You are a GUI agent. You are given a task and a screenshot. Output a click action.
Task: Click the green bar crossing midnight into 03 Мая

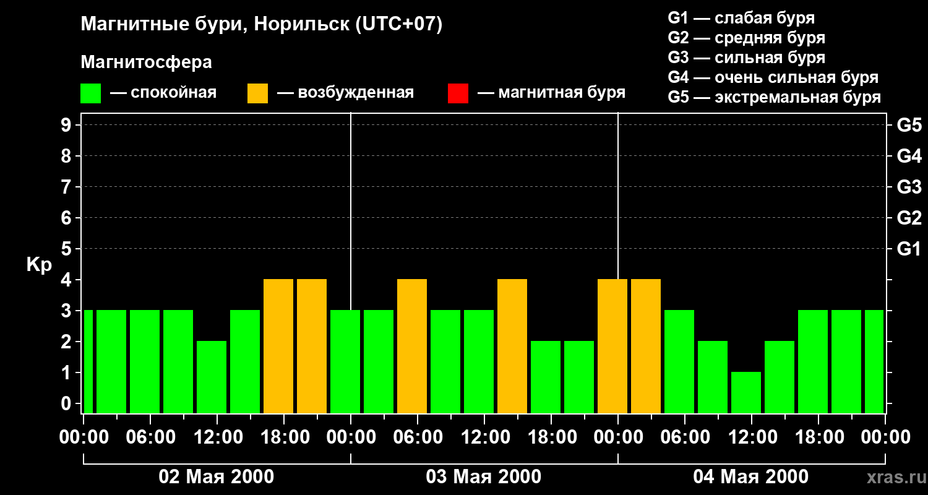click(345, 361)
